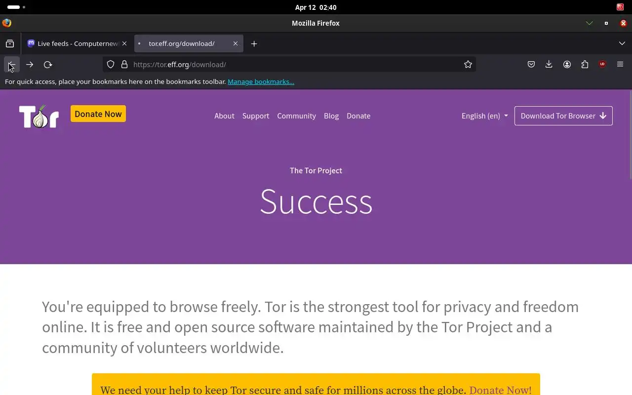Click the Manage bookmarks link

[x=261, y=82]
